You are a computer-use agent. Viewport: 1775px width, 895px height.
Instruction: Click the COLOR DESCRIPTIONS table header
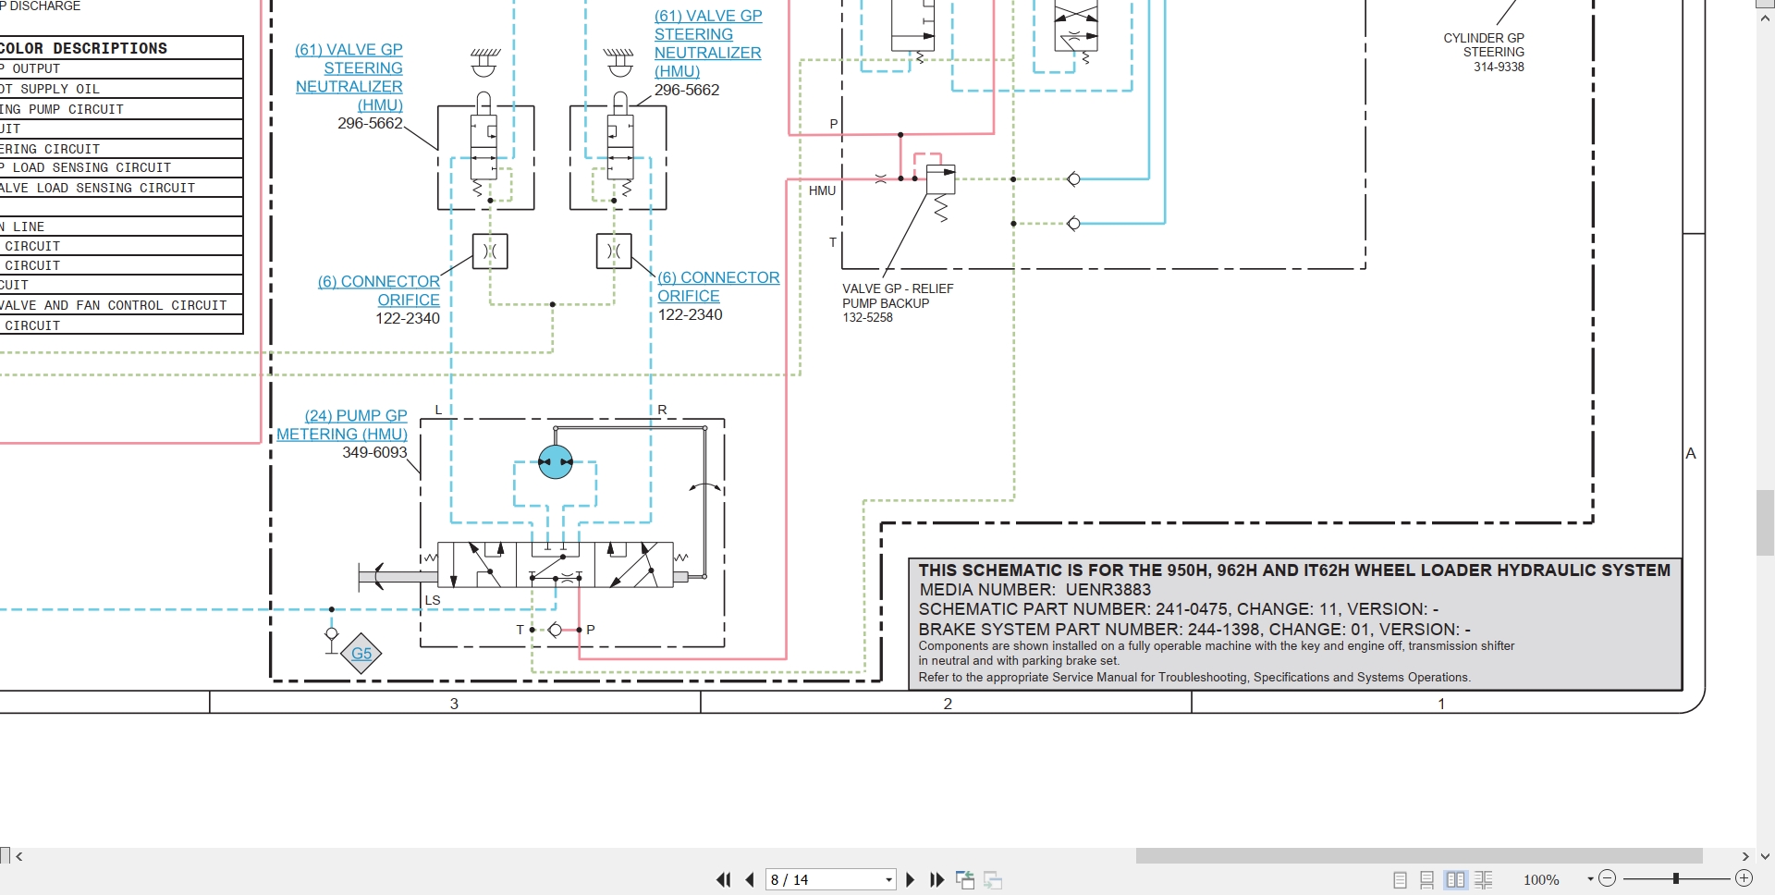pos(121,48)
